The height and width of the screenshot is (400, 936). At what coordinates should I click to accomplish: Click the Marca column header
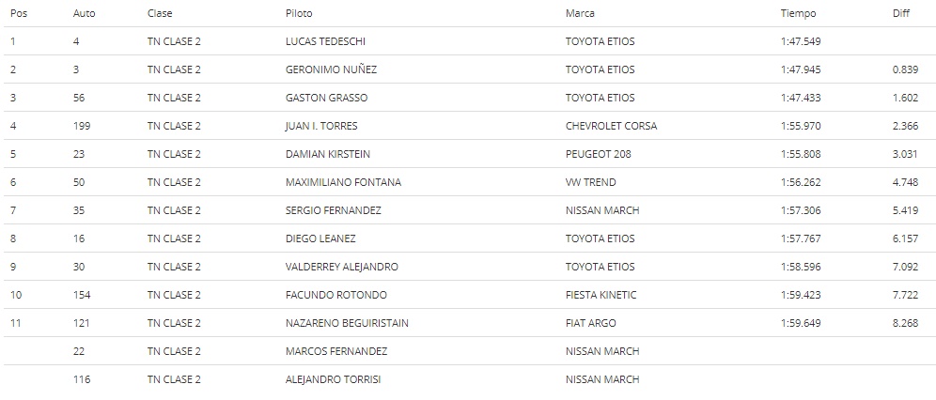coord(580,13)
